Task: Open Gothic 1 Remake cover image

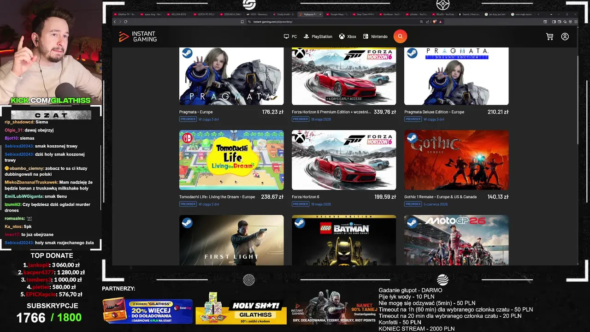Action: click(456, 160)
